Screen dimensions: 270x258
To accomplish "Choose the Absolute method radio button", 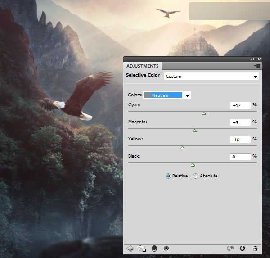I will pos(196,176).
